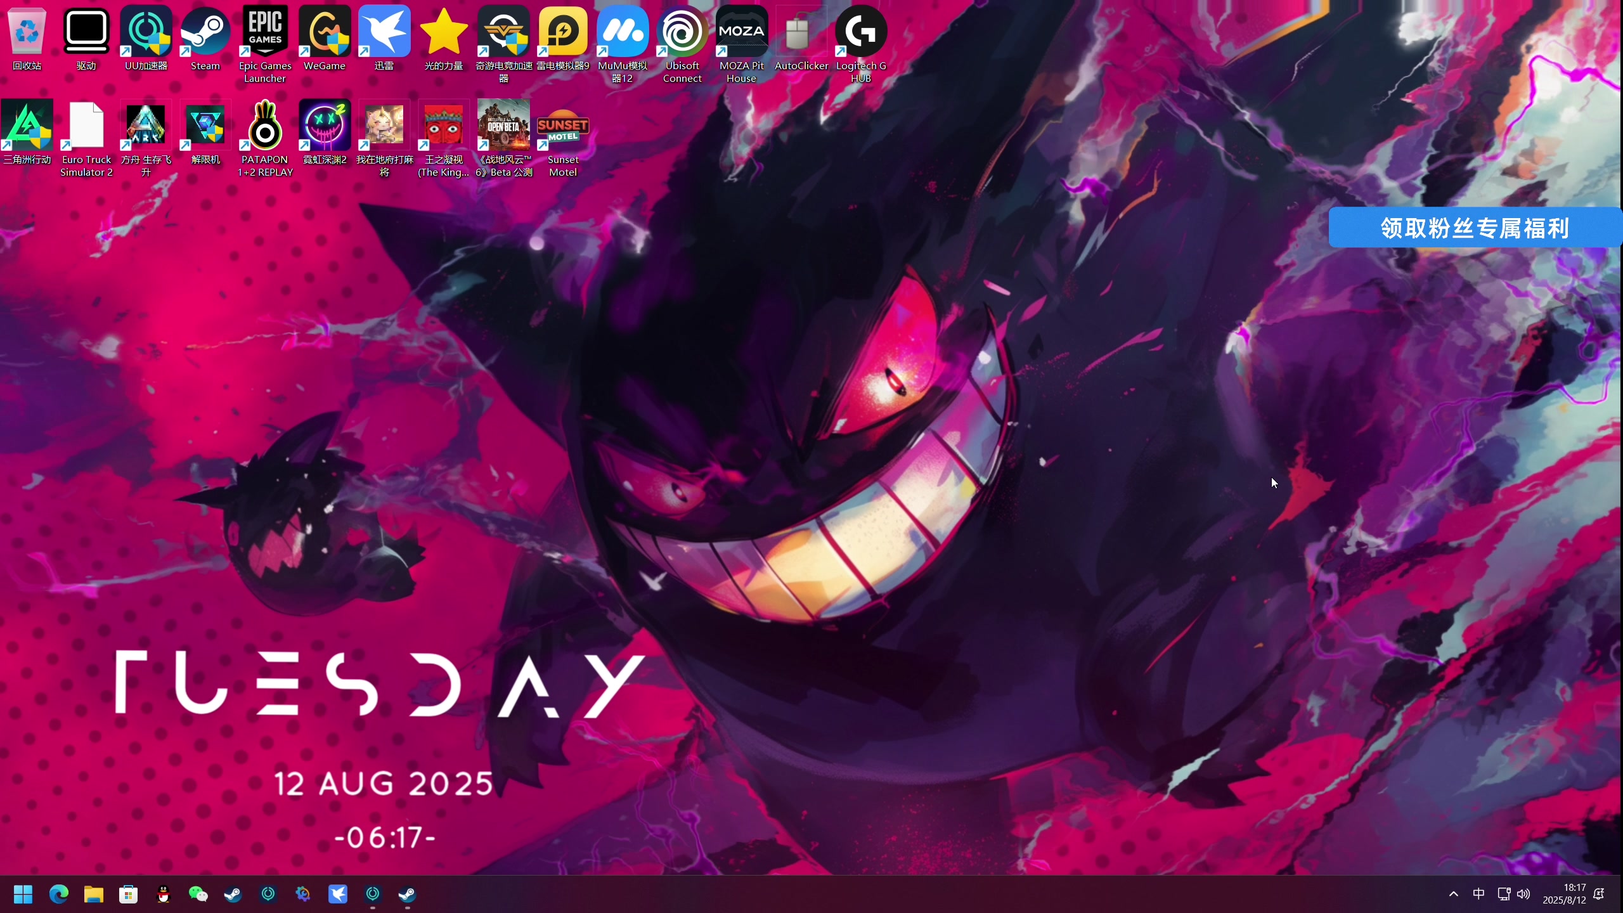Screen dimensions: 1623x913
Task: Click the 领取粉丝专属福利 blue banner button
Action: (1475, 228)
